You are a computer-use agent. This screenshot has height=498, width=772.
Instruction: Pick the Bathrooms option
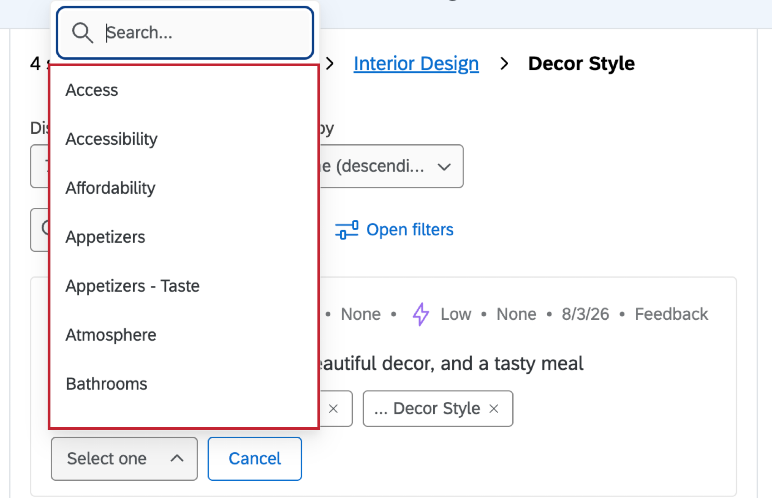pos(184,384)
